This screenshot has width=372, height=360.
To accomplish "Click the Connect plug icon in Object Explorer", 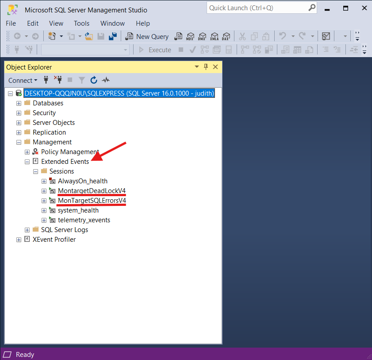I will [46, 80].
